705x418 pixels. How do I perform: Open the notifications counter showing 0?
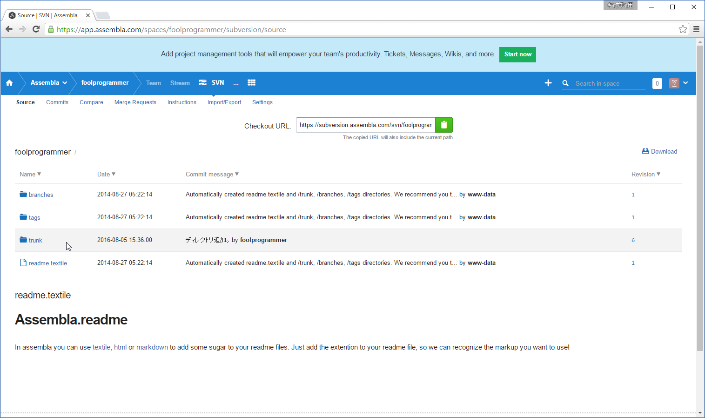point(657,83)
